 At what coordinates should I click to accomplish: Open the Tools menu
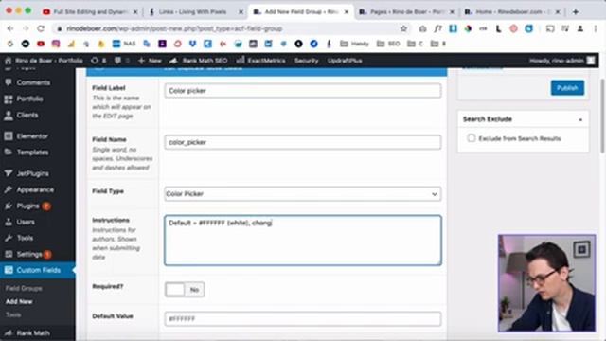click(x=25, y=238)
